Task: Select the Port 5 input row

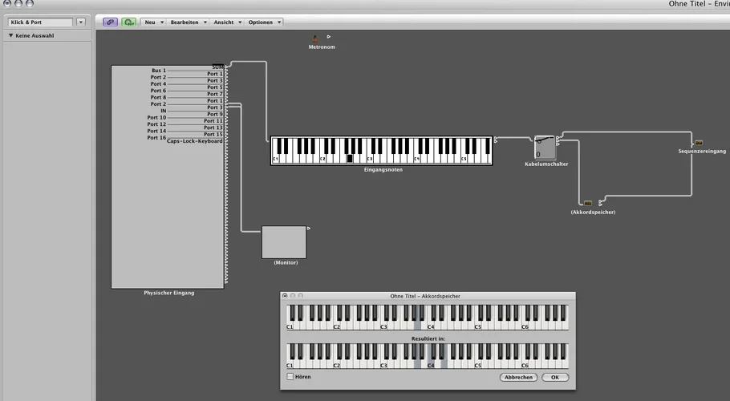Action: pos(215,87)
